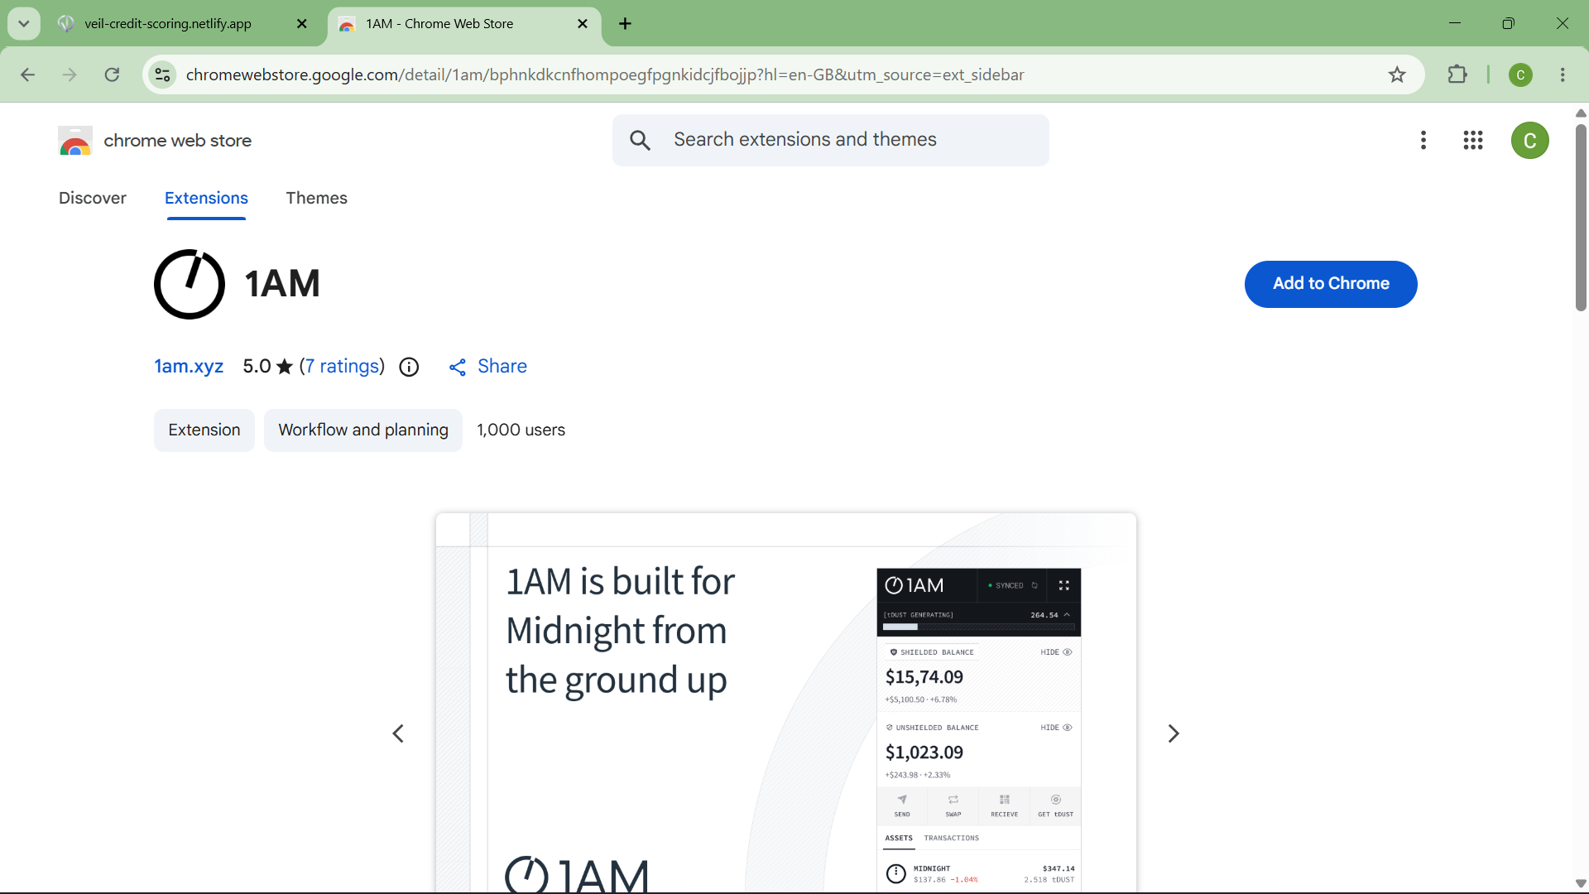Image resolution: width=1589 pixels, height=894 pixels.
Task: Click the 1AM promotional screenshot
Action: (x=786, y=702)
